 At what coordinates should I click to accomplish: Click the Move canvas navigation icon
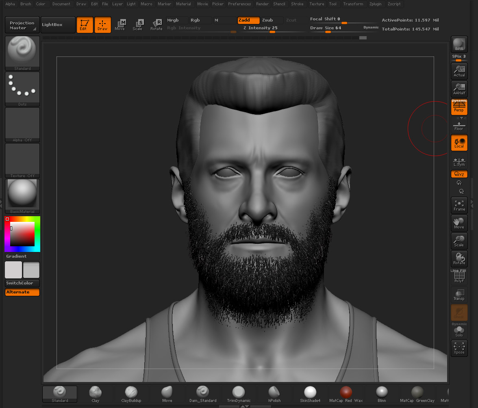pyautogui.click(x=459, y=223)
